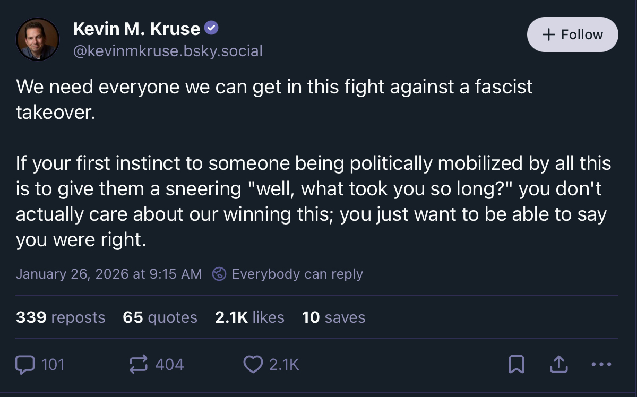Bookmark this post with the save icon
The image size is (637, 397).
coord(517,365)
